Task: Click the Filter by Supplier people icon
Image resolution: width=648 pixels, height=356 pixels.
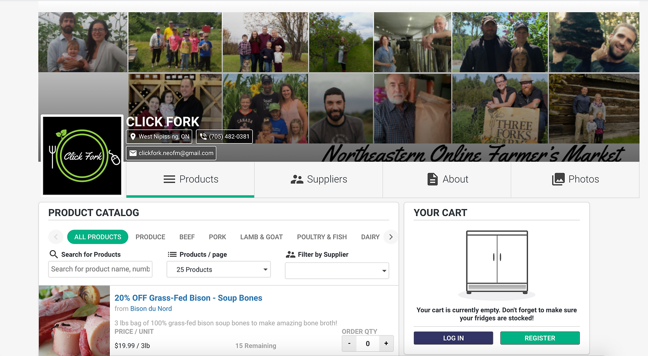Action: 290,254
